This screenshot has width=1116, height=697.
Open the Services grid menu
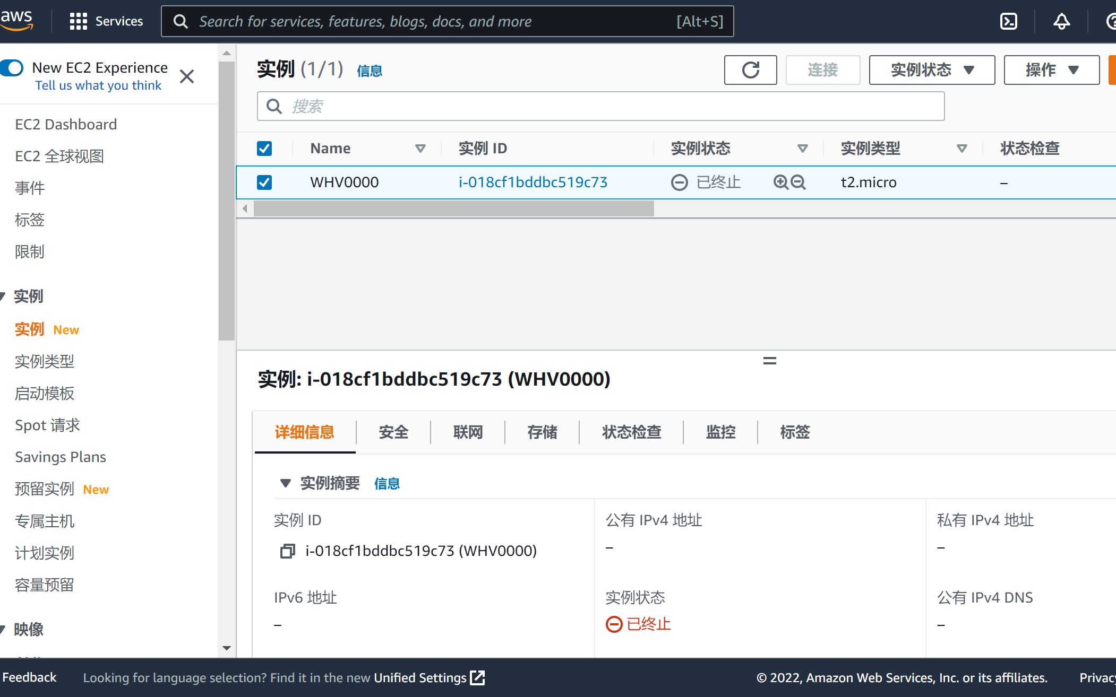click(106, 21)
